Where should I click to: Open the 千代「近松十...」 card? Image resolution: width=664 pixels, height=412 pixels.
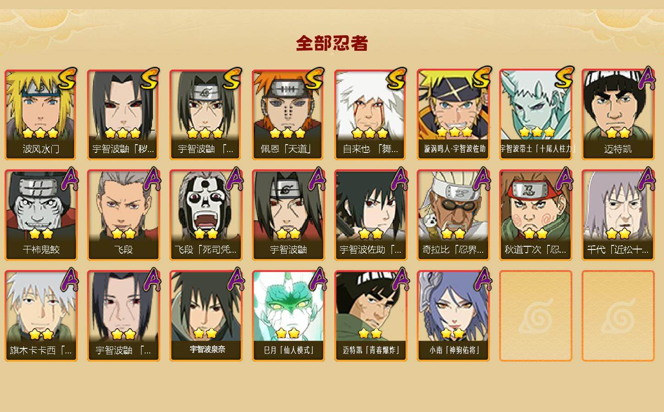(x=618, y=215)
